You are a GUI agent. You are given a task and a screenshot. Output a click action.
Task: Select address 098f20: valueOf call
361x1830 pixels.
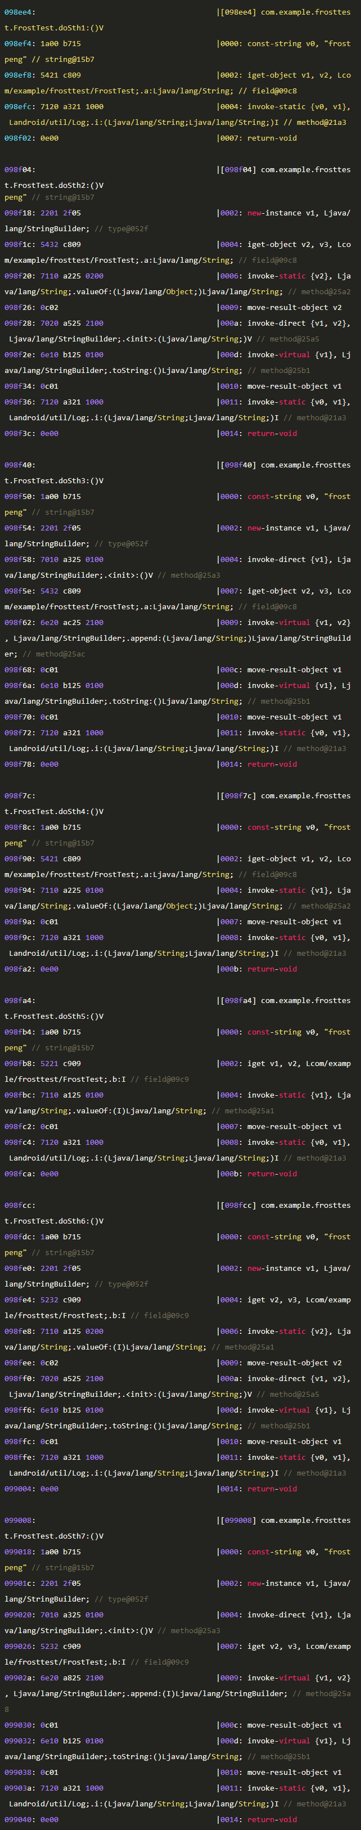(x=20, y=276)
